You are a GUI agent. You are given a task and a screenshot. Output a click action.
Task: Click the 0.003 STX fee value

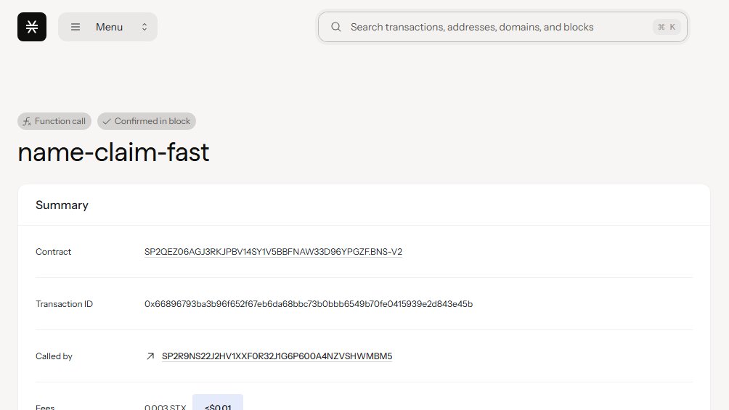pyautogui.click(x=165, y=407)
